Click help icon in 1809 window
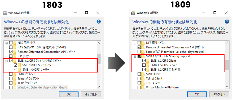Image resolution: width=233 pixels, height=100 pixels. click(227, 22)
